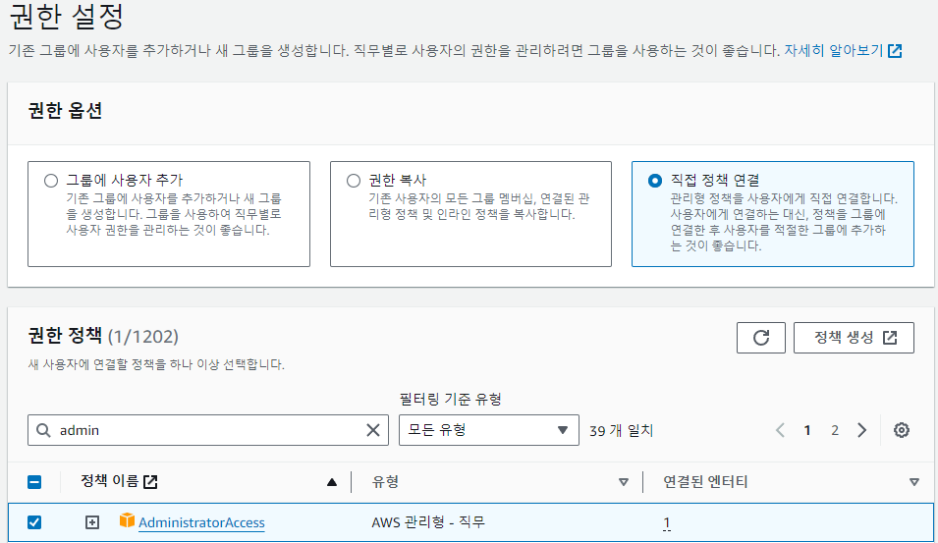Open the learn more link

coord(843,50)
